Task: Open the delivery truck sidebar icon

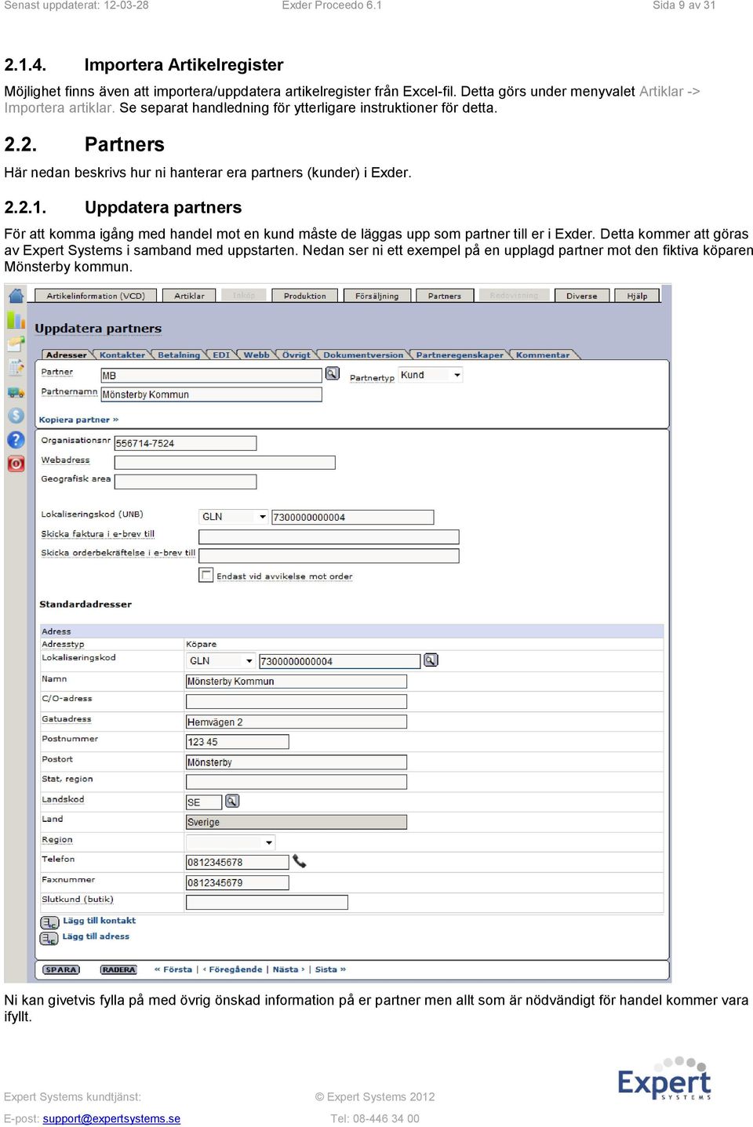Action: tap(16, 391)
